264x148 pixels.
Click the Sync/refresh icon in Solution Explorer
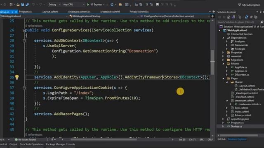pos(247,17)
